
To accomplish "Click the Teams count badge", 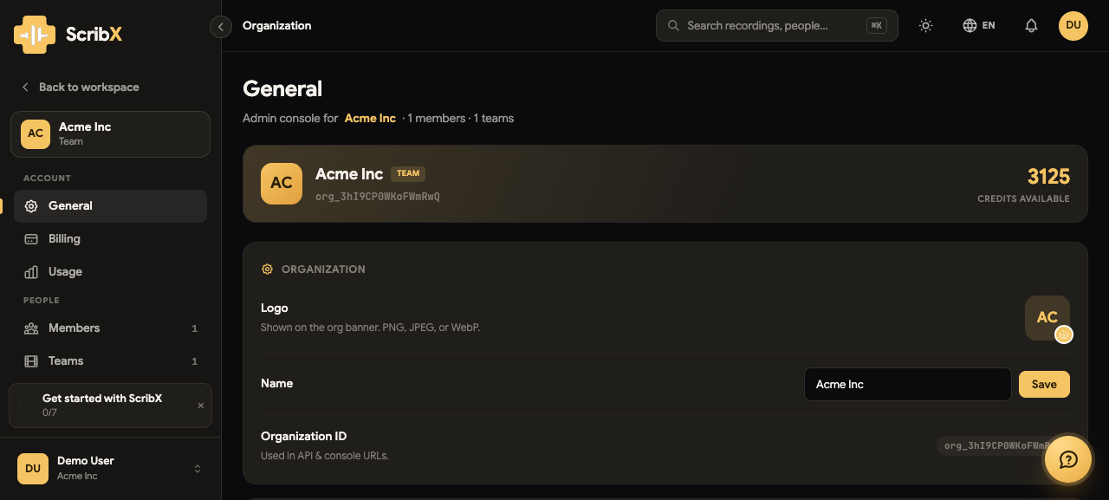I will tap(194, 361).
